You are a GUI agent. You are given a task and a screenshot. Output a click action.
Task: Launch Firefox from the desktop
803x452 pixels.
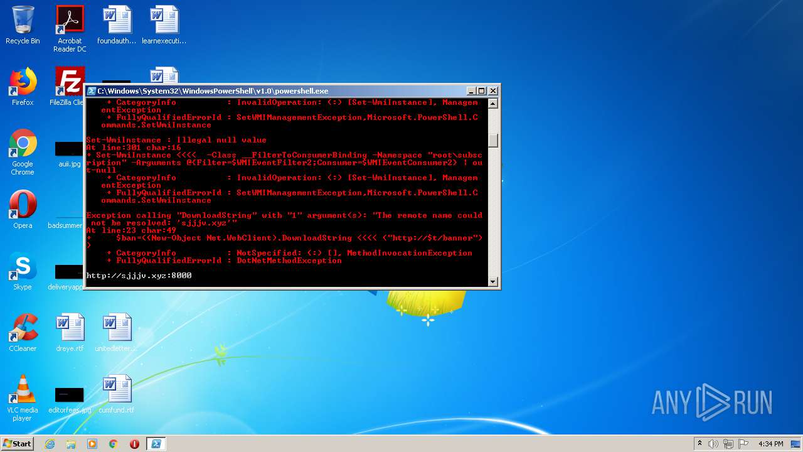pyautogui.click(x=23, y=87)
